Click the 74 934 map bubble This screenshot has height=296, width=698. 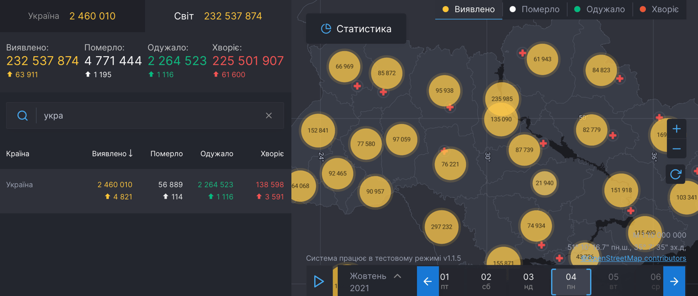[x=536, y=226]
